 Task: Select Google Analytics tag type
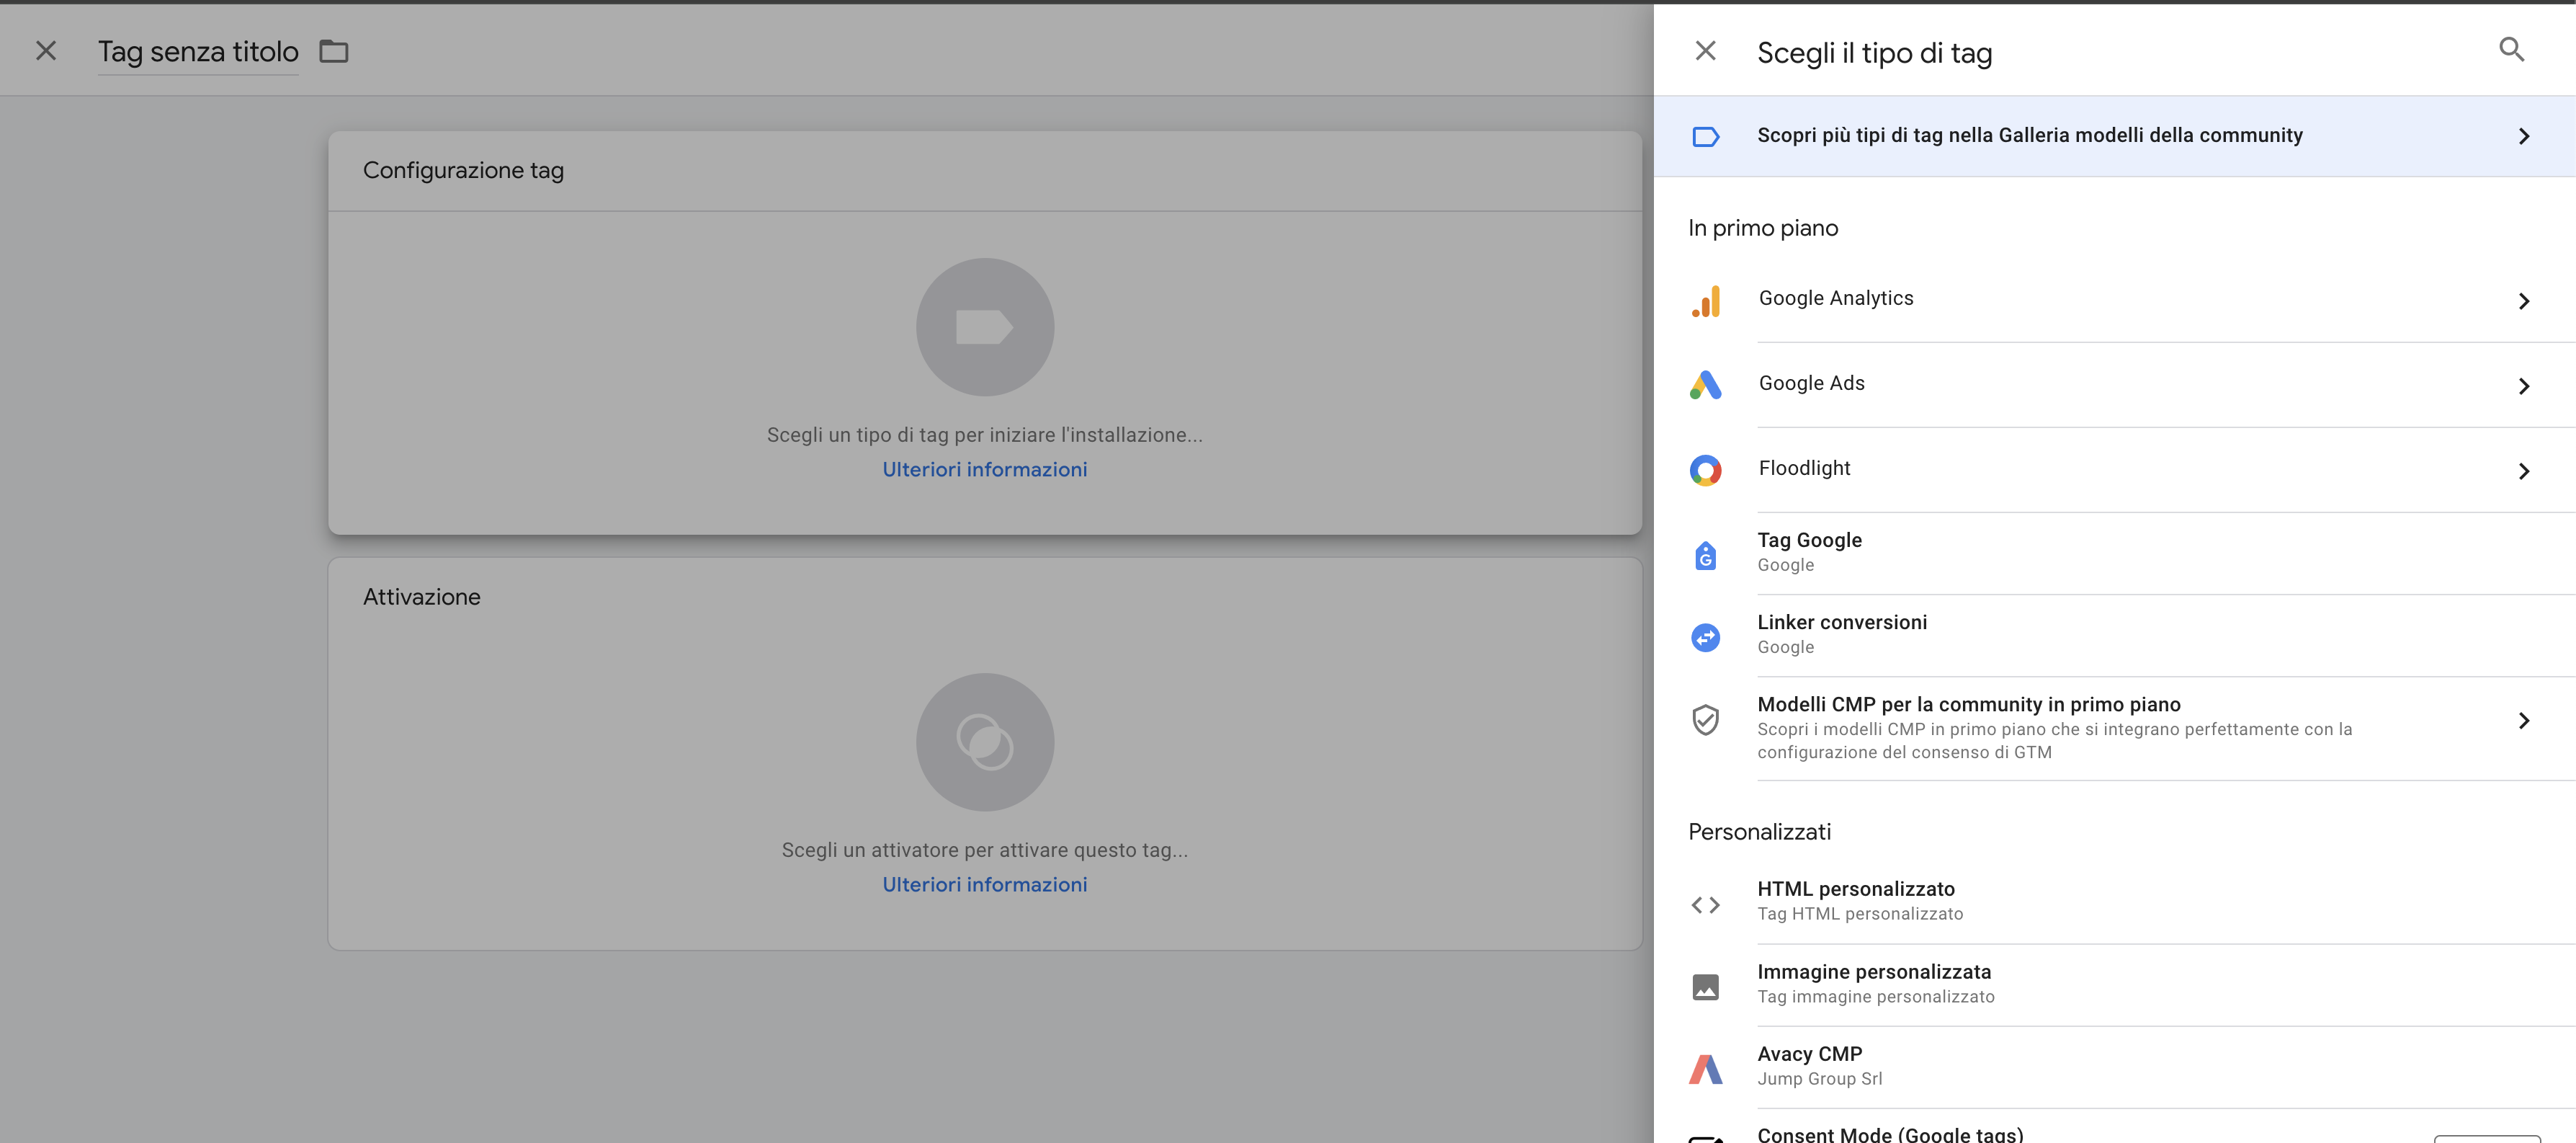click(x=2114, y=299)
